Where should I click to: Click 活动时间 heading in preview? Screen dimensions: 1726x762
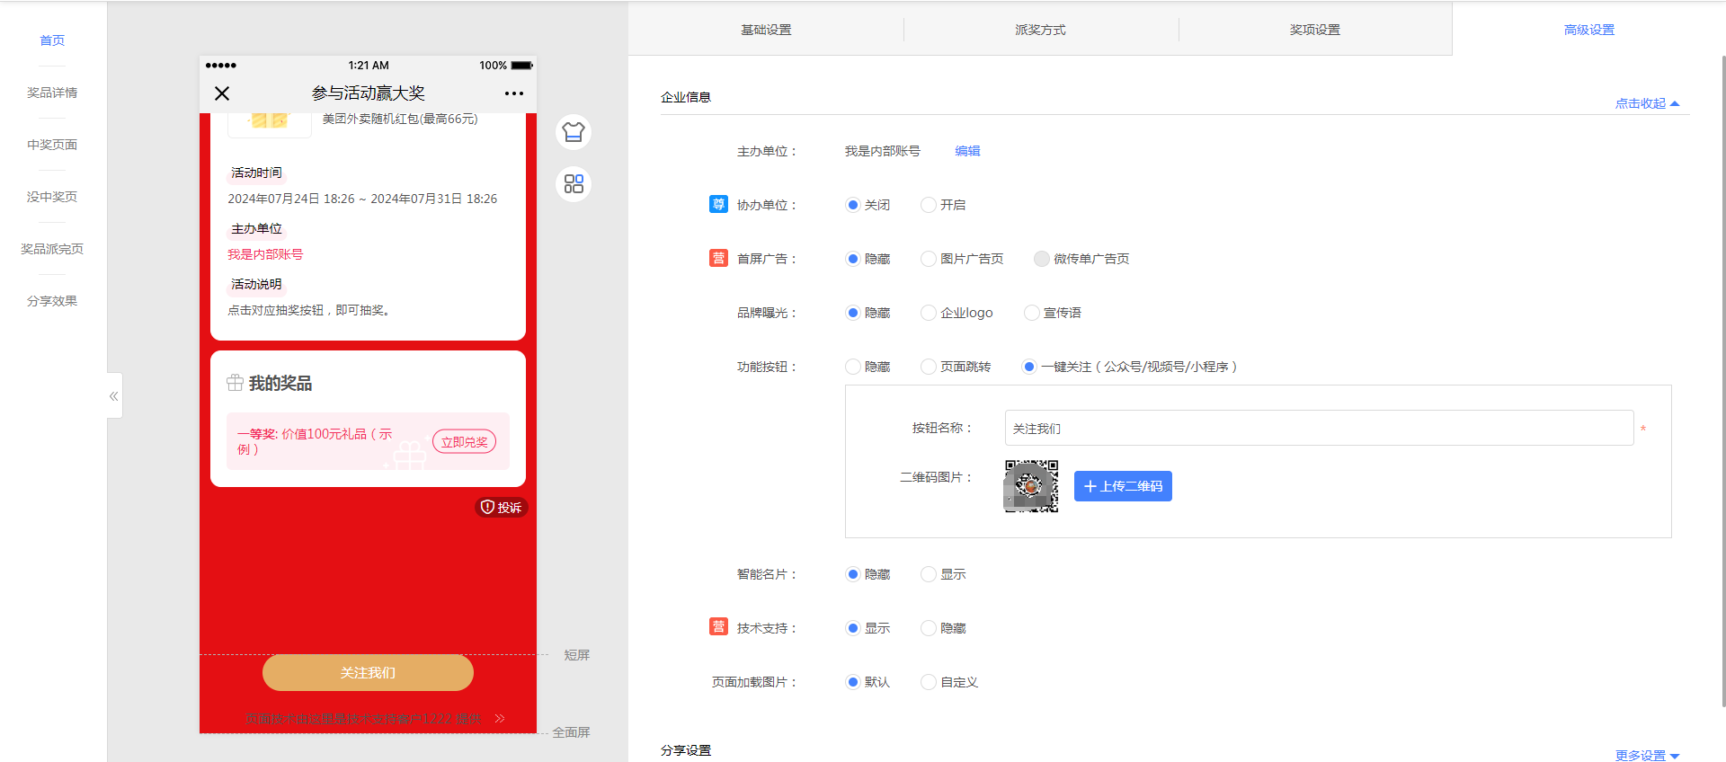click(x=256, y=173)
